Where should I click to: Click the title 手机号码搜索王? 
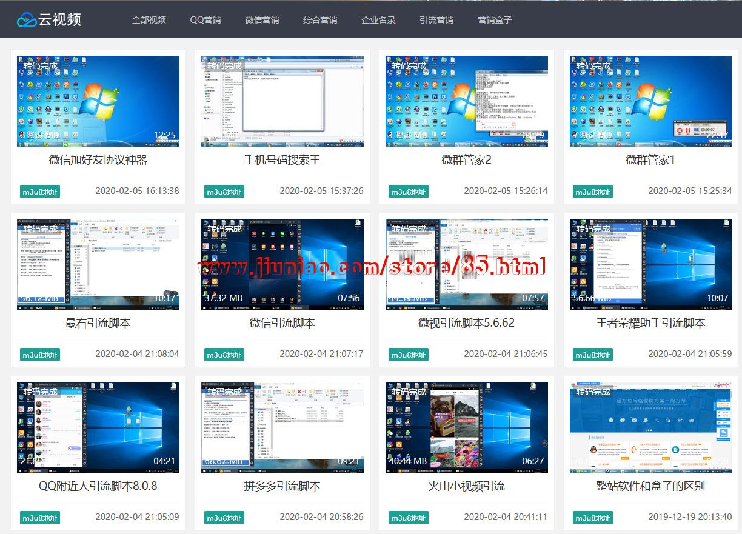[x=282, y=160]
